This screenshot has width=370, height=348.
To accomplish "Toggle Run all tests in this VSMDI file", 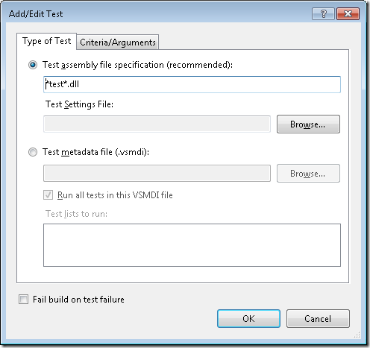I will pos(48,195).
